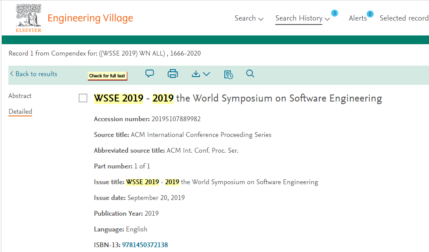Click the Alerts badge showing 0

point(370,14)
